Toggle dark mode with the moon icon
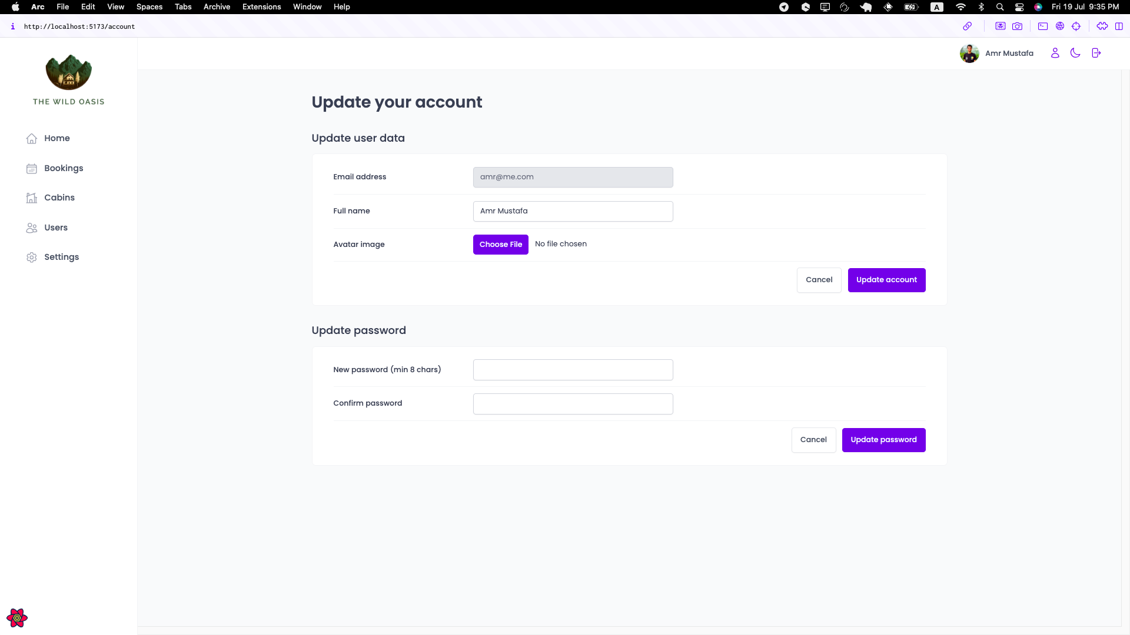Screen dimensions: 1130x635 [x=1075, y=53]
